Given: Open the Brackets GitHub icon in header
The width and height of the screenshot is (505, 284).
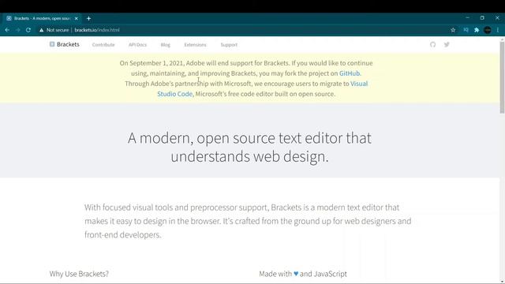Looking at the screenshot, I should pyautogui.click(x=432, y=44).
